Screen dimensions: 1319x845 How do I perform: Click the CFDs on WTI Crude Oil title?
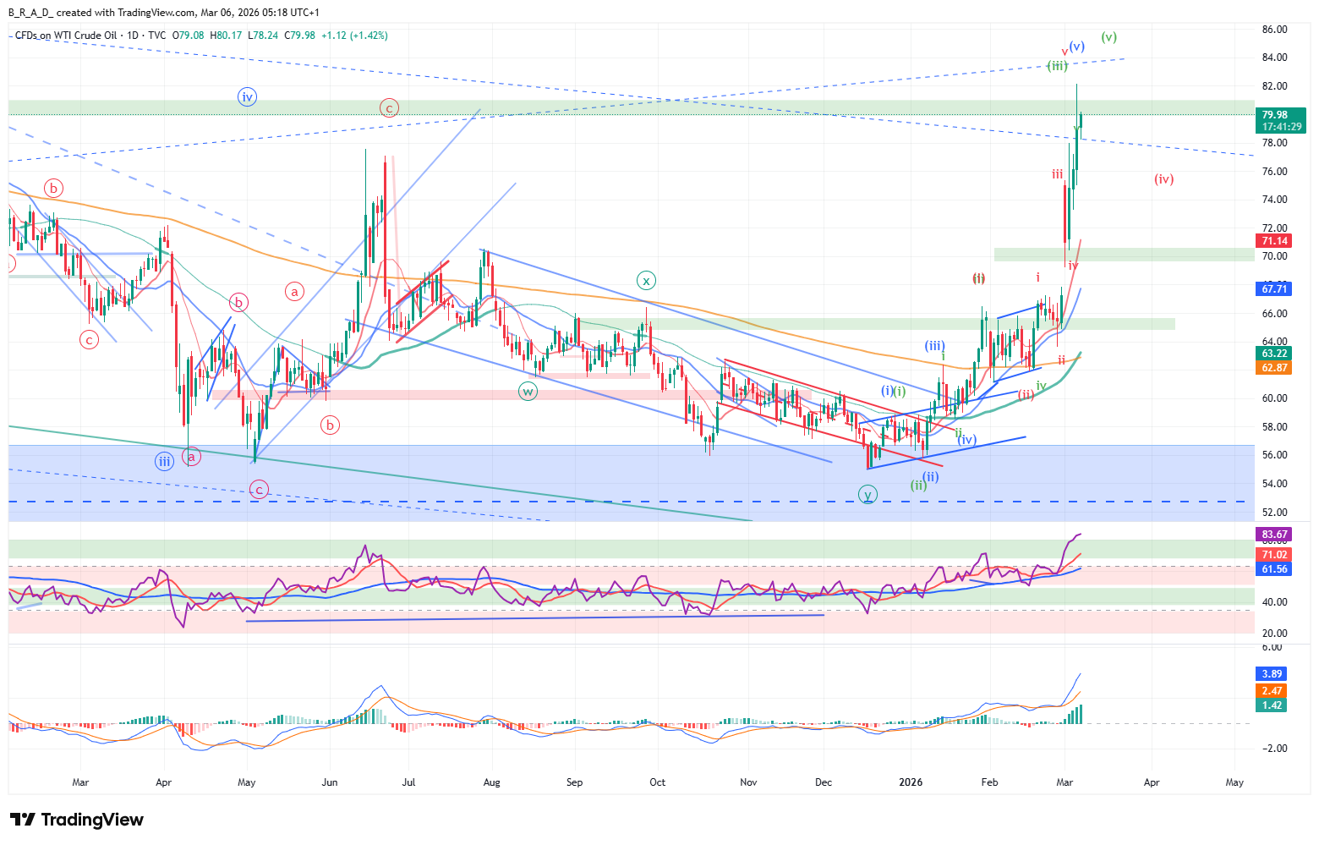pos(67,36)
